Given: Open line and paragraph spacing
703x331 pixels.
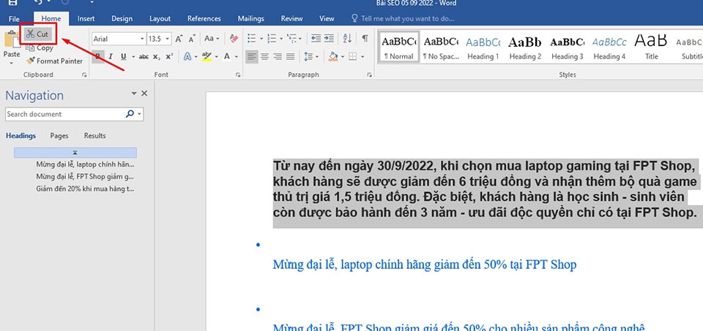Looking at the screenshot, I should 308,57.
